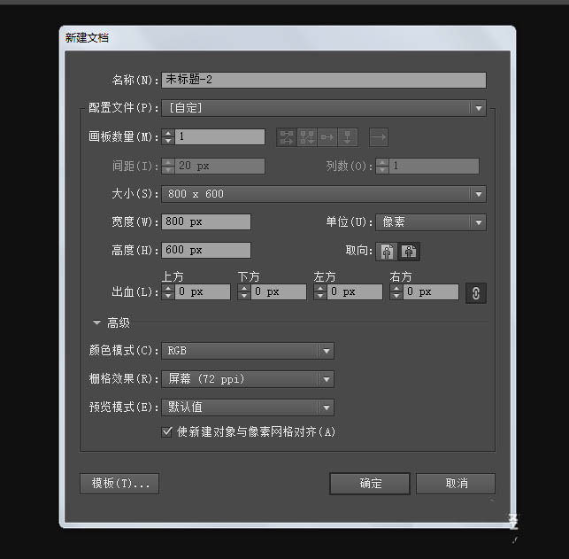Select landscape orientation icon

point(409,251)
